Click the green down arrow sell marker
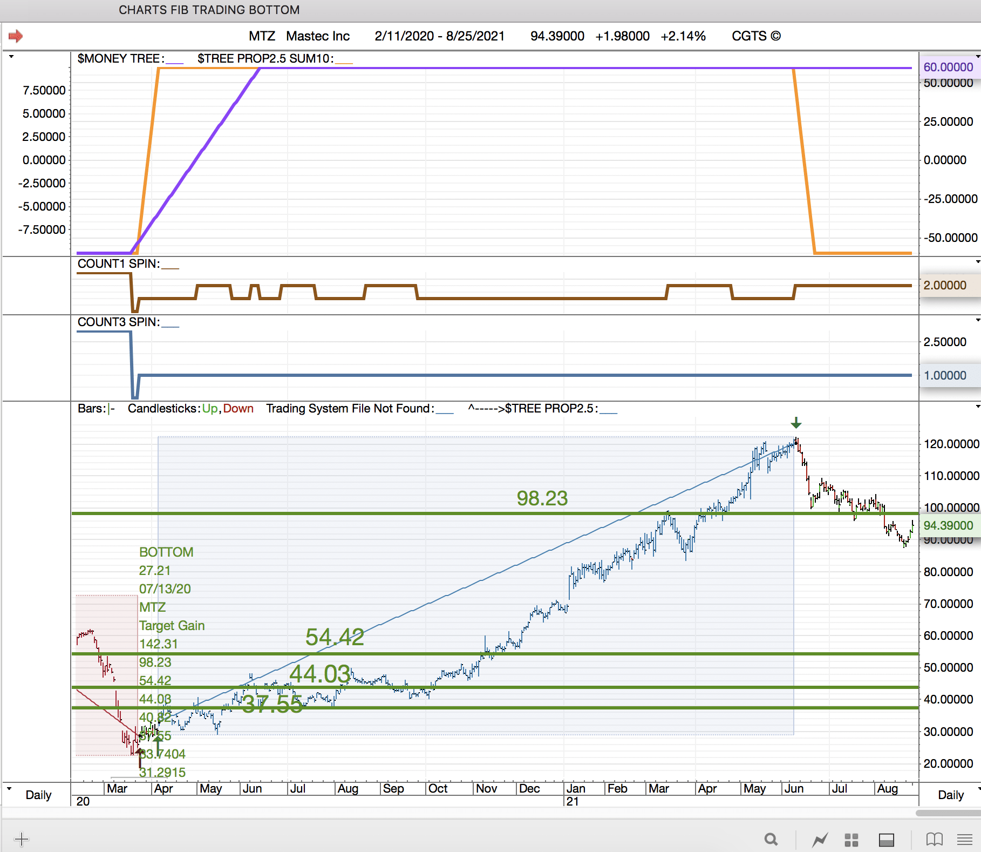 click(x=796, y=422)
